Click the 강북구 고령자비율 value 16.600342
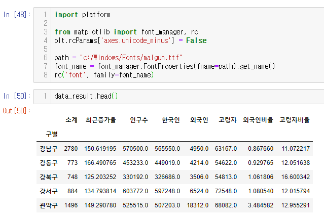 click(x=295, y=177)
